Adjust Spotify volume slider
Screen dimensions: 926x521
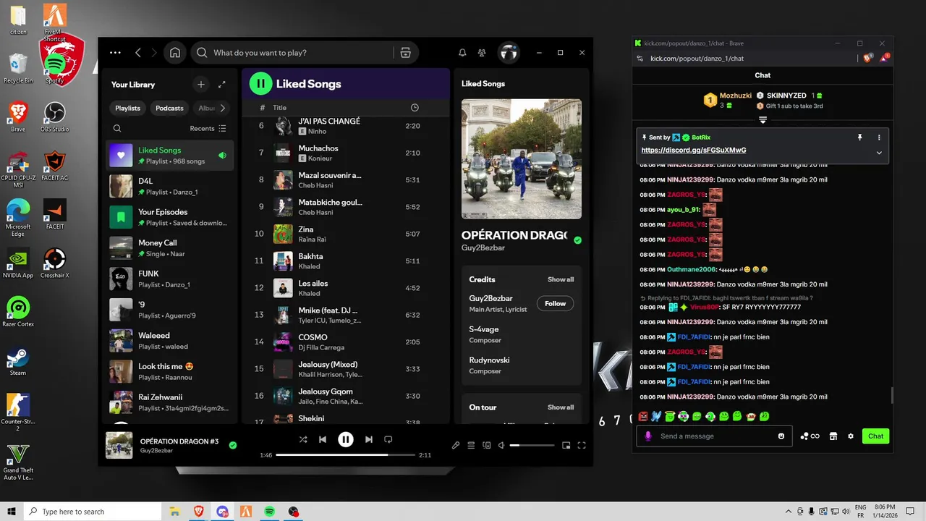point(532,446)
